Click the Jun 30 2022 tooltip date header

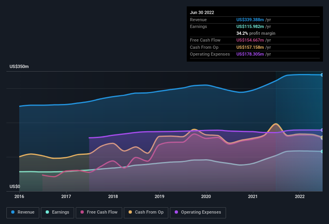point(202,12)
